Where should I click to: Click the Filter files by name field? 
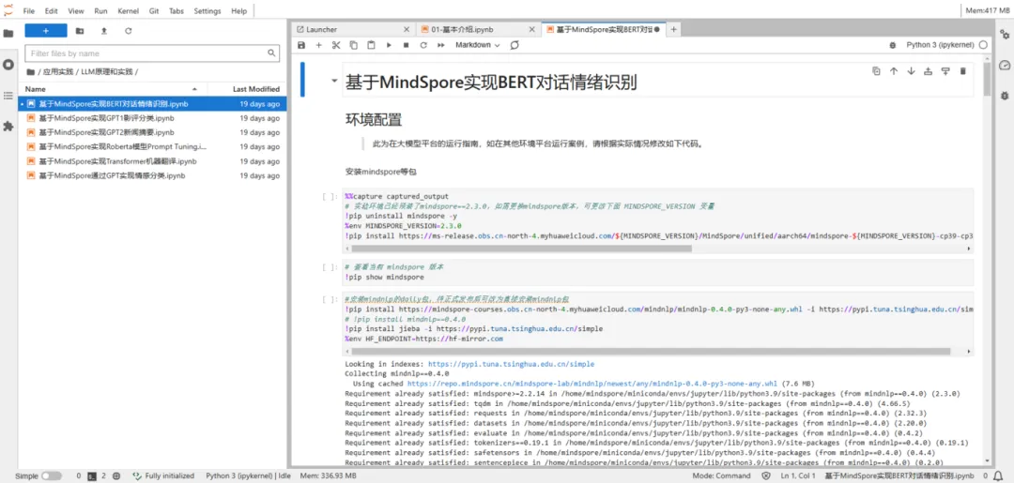point(153,53)
